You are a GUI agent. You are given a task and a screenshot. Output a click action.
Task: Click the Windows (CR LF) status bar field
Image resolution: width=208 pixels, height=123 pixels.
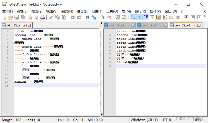click(x=144, y=120)
